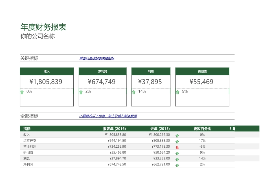This screenshot has height=189, width=268.
Task: Click the green arrow in the 利息 row
Action: (177, 158)
